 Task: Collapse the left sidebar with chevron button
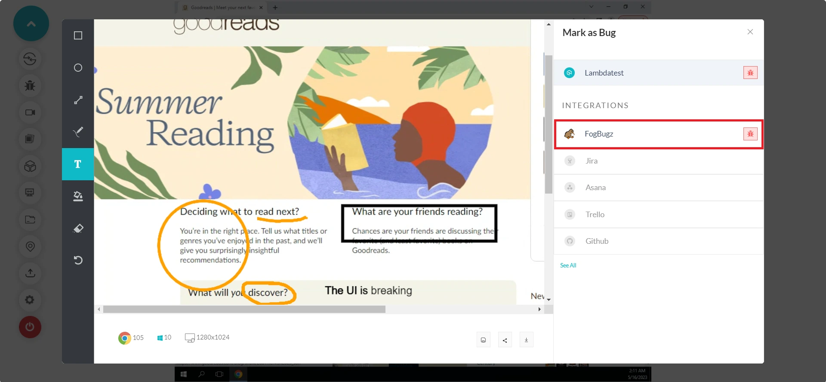[x=31, y=24]
